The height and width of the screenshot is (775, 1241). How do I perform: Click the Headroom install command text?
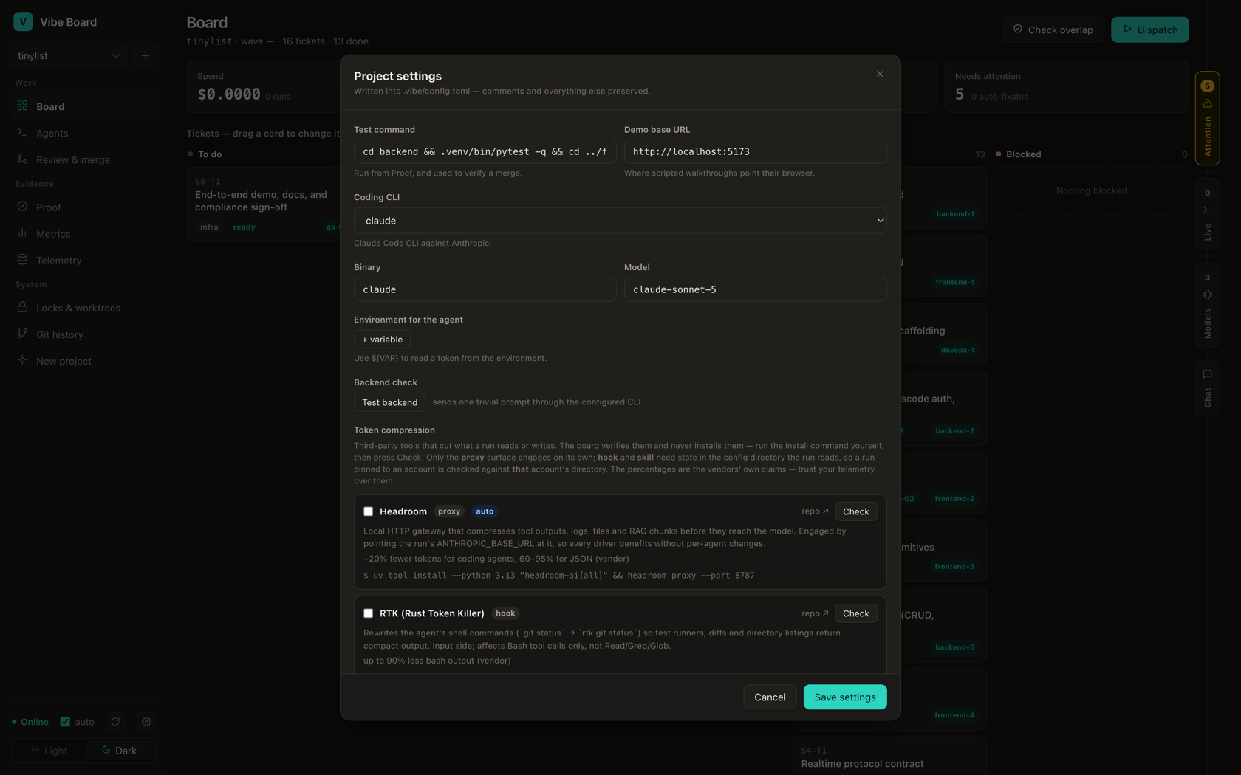point(558,575)
